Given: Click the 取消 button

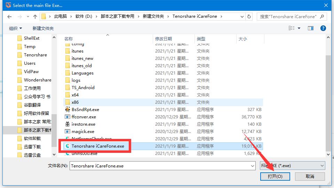Looking at the screenshot, I should (x=310, y=176).
